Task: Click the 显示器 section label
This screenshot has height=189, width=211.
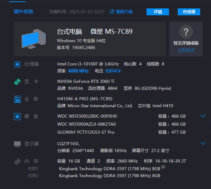Action: point(32,144)
